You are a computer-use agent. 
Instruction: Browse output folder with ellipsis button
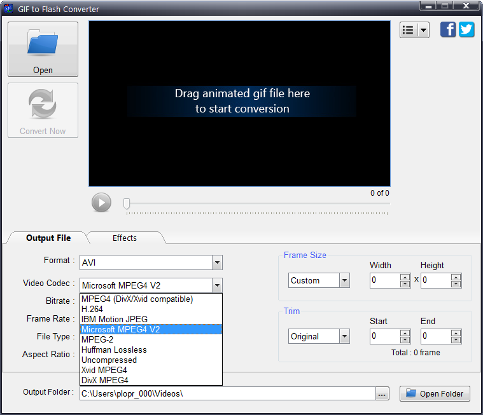coord(382,393)
